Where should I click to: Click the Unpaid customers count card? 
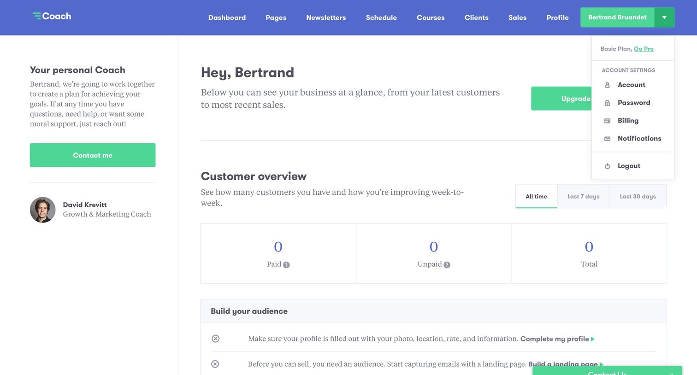coord(434,253)
